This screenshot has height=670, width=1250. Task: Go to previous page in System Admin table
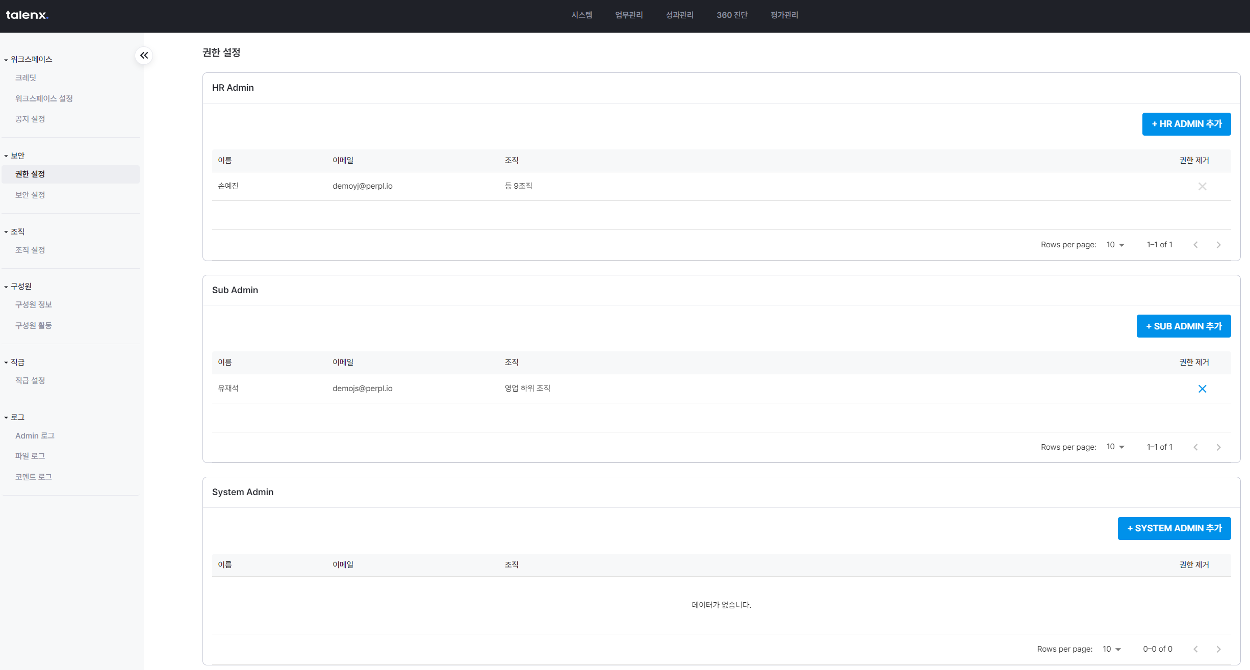click(x=1195, y=649)
